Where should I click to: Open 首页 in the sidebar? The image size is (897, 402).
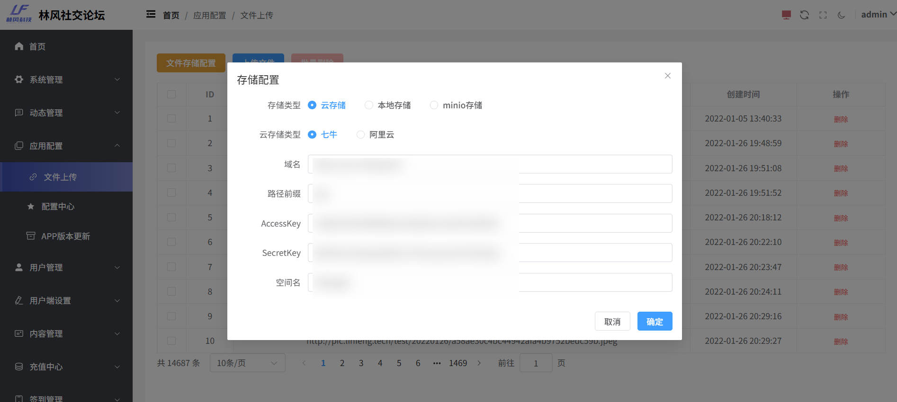[66, 46]
